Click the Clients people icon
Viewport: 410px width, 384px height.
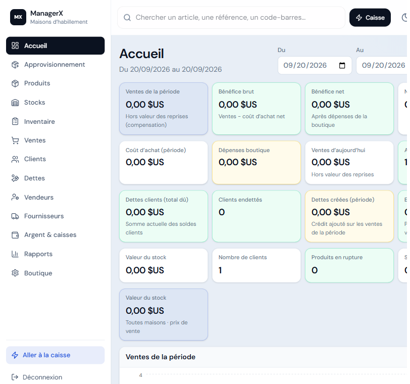point(15,159)
